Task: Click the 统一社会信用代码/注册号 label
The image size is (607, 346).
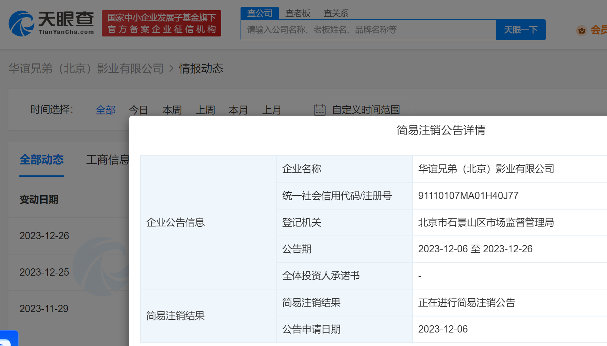Action: pyautogui.click(x=337, y=196)
